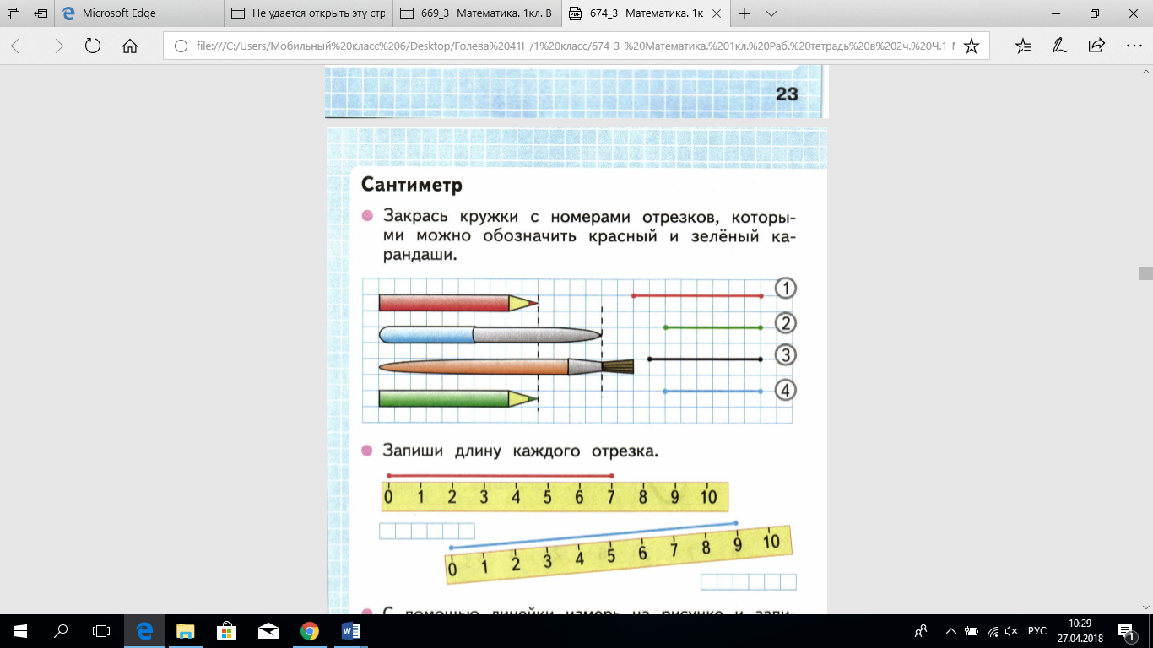Click the 'Сантиметр' heading
The image size is (1153, 648).
tap(412, 184)
